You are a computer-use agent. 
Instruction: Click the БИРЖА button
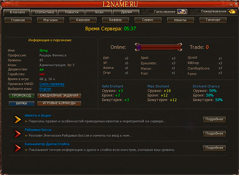[21, 103]
